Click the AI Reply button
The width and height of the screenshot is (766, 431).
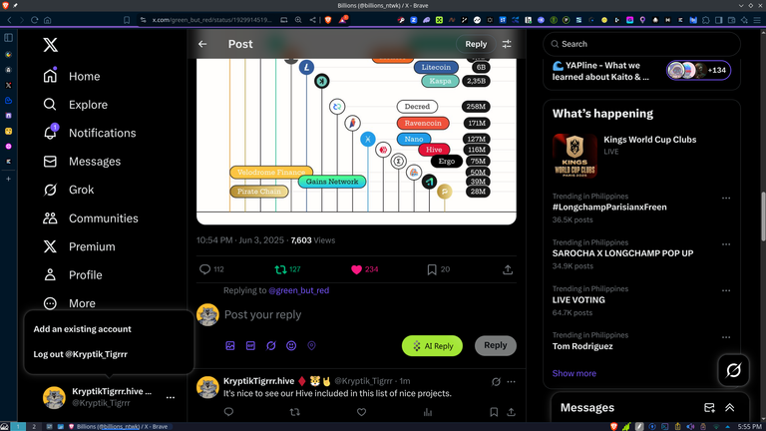point(432,346)
